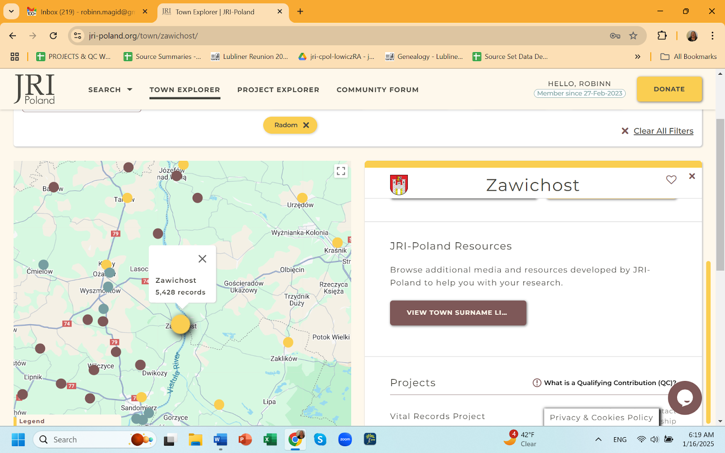Open saved passwords key icon
This screenshot has height=453, width=725.
coord(615,36)
